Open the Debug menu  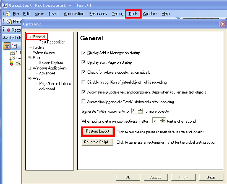[118, 14]
